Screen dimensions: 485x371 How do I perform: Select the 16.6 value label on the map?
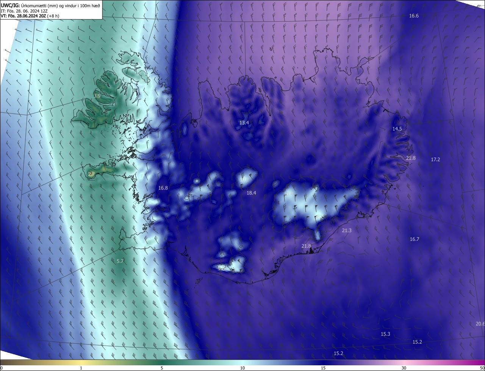click(414, 16)
